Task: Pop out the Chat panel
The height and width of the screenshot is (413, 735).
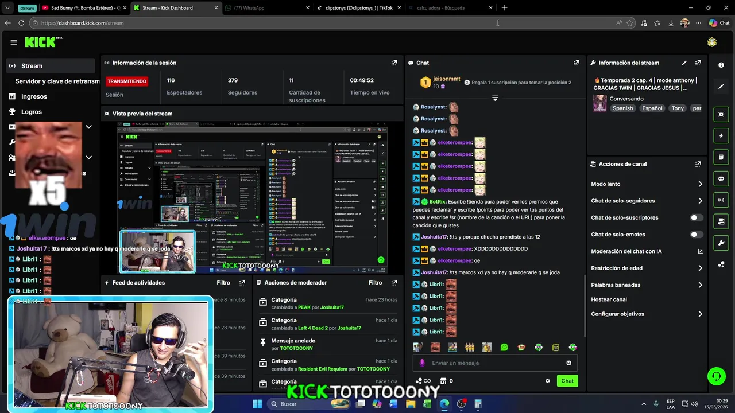Action: [x=576, y=63]
